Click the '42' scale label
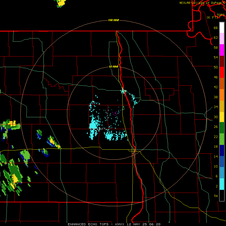The width and height of the screenshot is (226, 226). pos(216,87)
